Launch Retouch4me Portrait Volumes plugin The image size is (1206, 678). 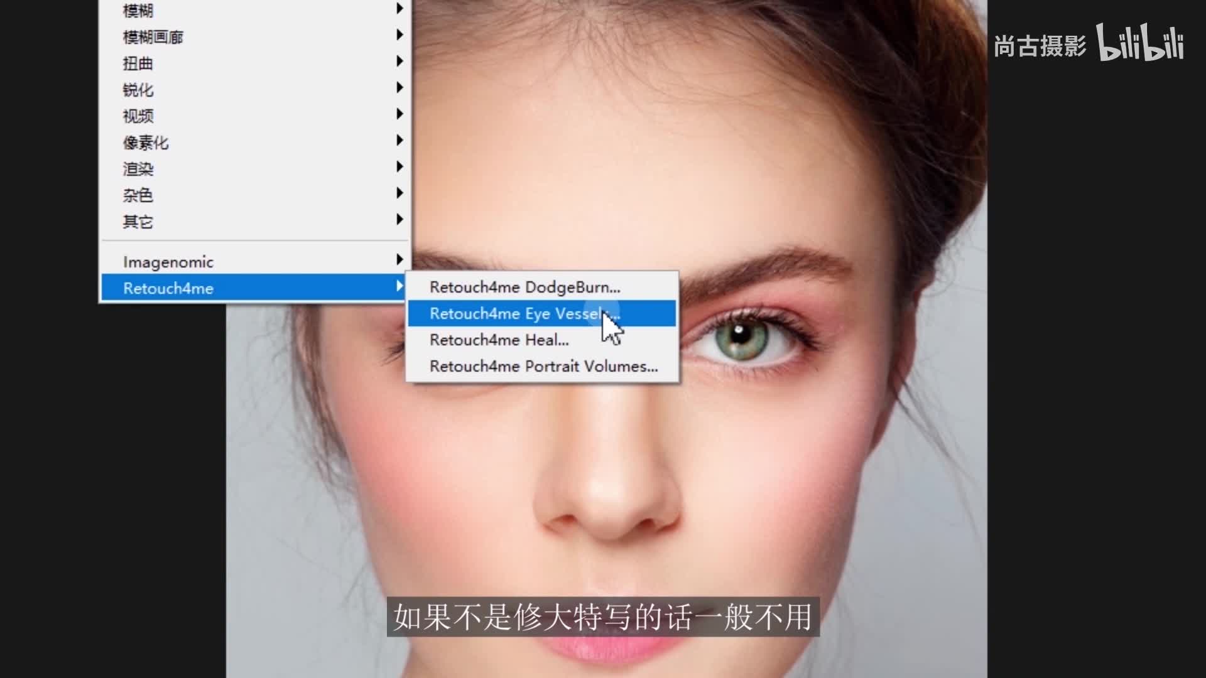point(543,366)
